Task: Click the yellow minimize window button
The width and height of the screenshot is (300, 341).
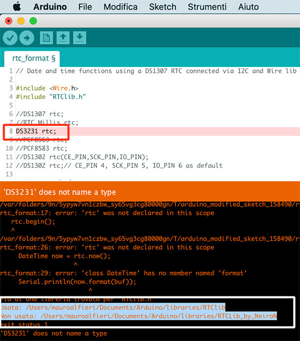Action: (20, 21)
